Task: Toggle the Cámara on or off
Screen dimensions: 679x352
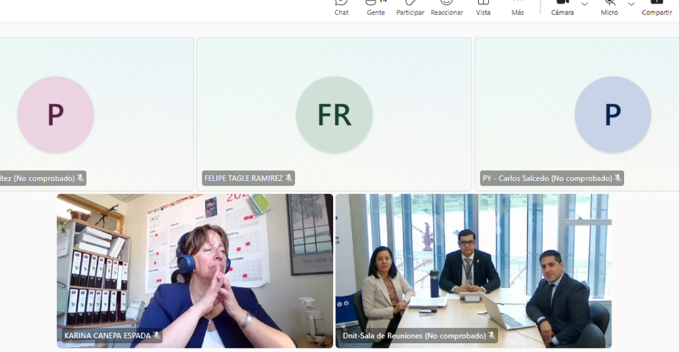Action: click(x=562, y=7)
